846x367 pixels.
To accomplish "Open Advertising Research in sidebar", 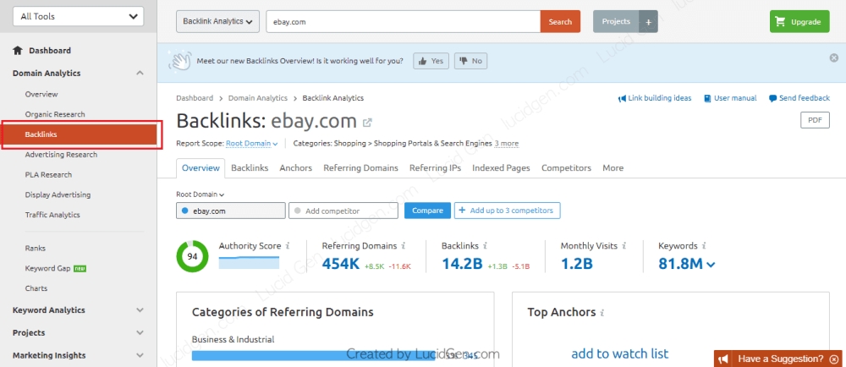I will [x=61, y=155].
